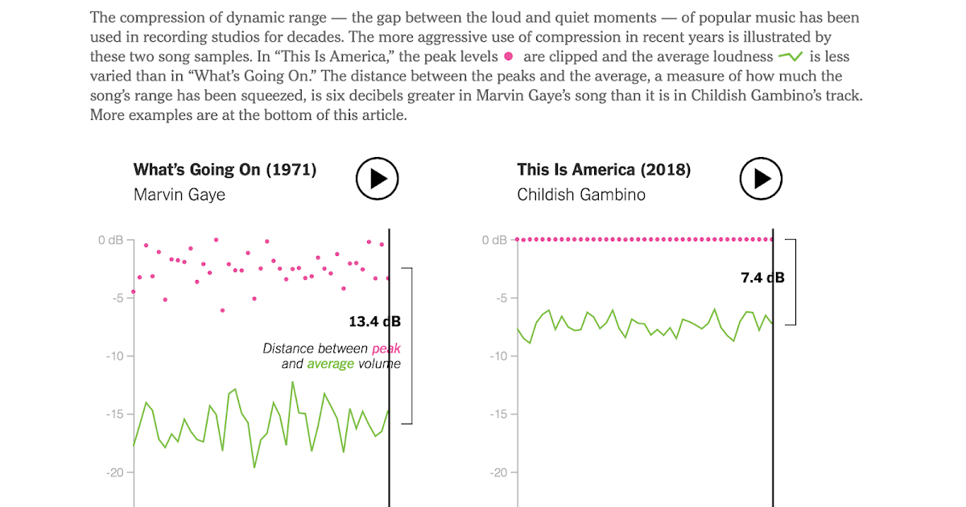Click the word 'average' in green text

tap(330, 363)
